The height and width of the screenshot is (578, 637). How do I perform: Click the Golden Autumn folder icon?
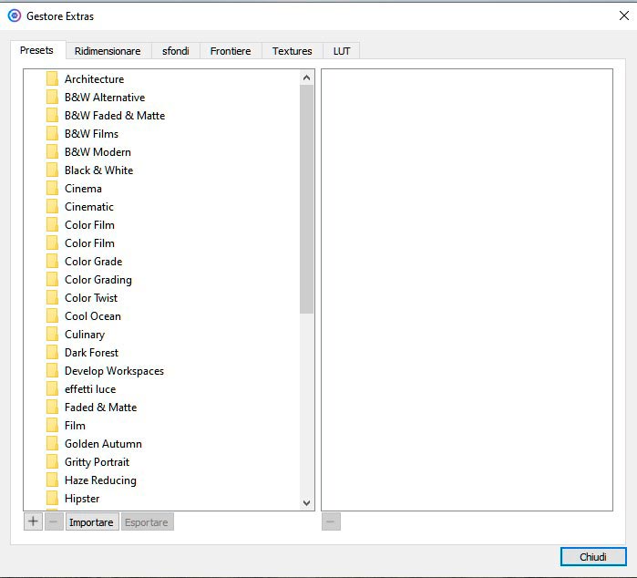click(52, 444)
